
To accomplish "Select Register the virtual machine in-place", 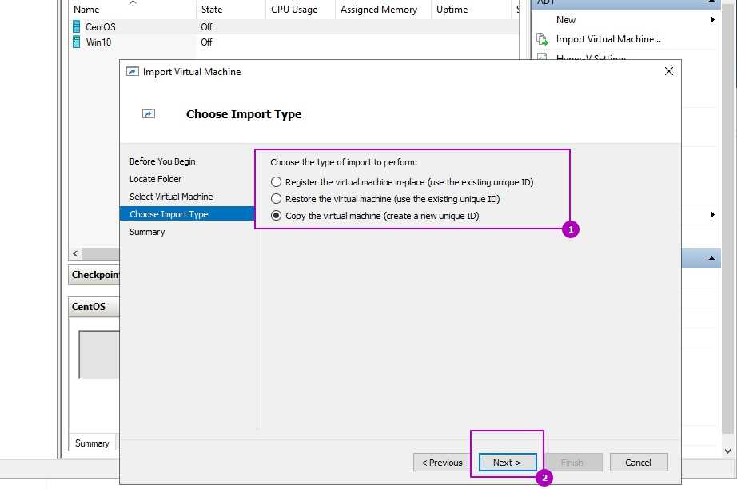I will (277, 182).
